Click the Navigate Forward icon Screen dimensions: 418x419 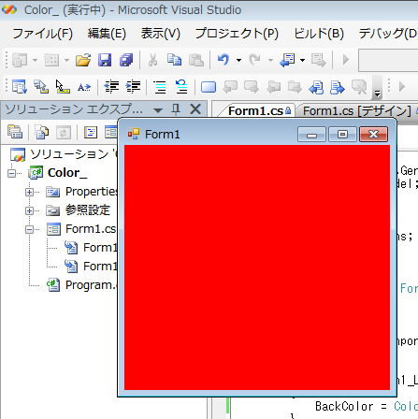coord(319,60)
